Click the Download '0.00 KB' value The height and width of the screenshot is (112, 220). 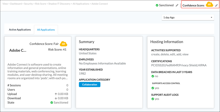click(x=63, y=98)
